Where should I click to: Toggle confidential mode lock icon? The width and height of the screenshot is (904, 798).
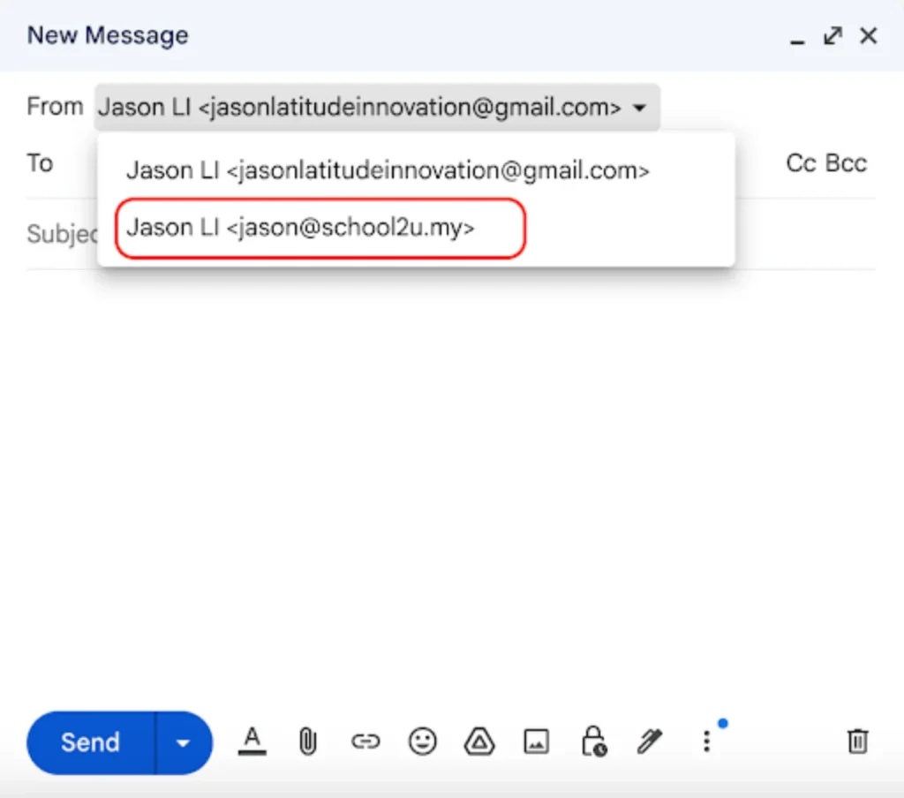[592, 742]
